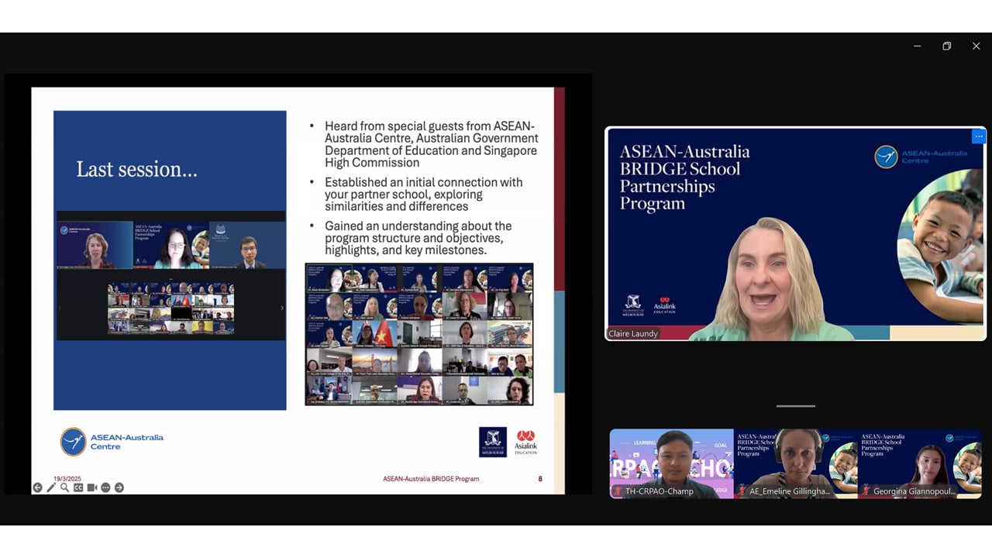Minimize the meeting window
992x558 pixels.
click(x=917, y=46)
